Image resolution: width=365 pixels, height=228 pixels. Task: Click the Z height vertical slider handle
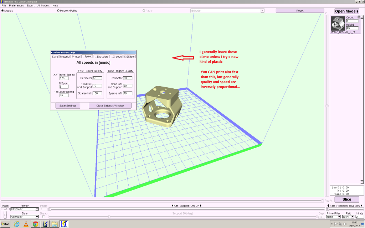click(x=327, y=106)
